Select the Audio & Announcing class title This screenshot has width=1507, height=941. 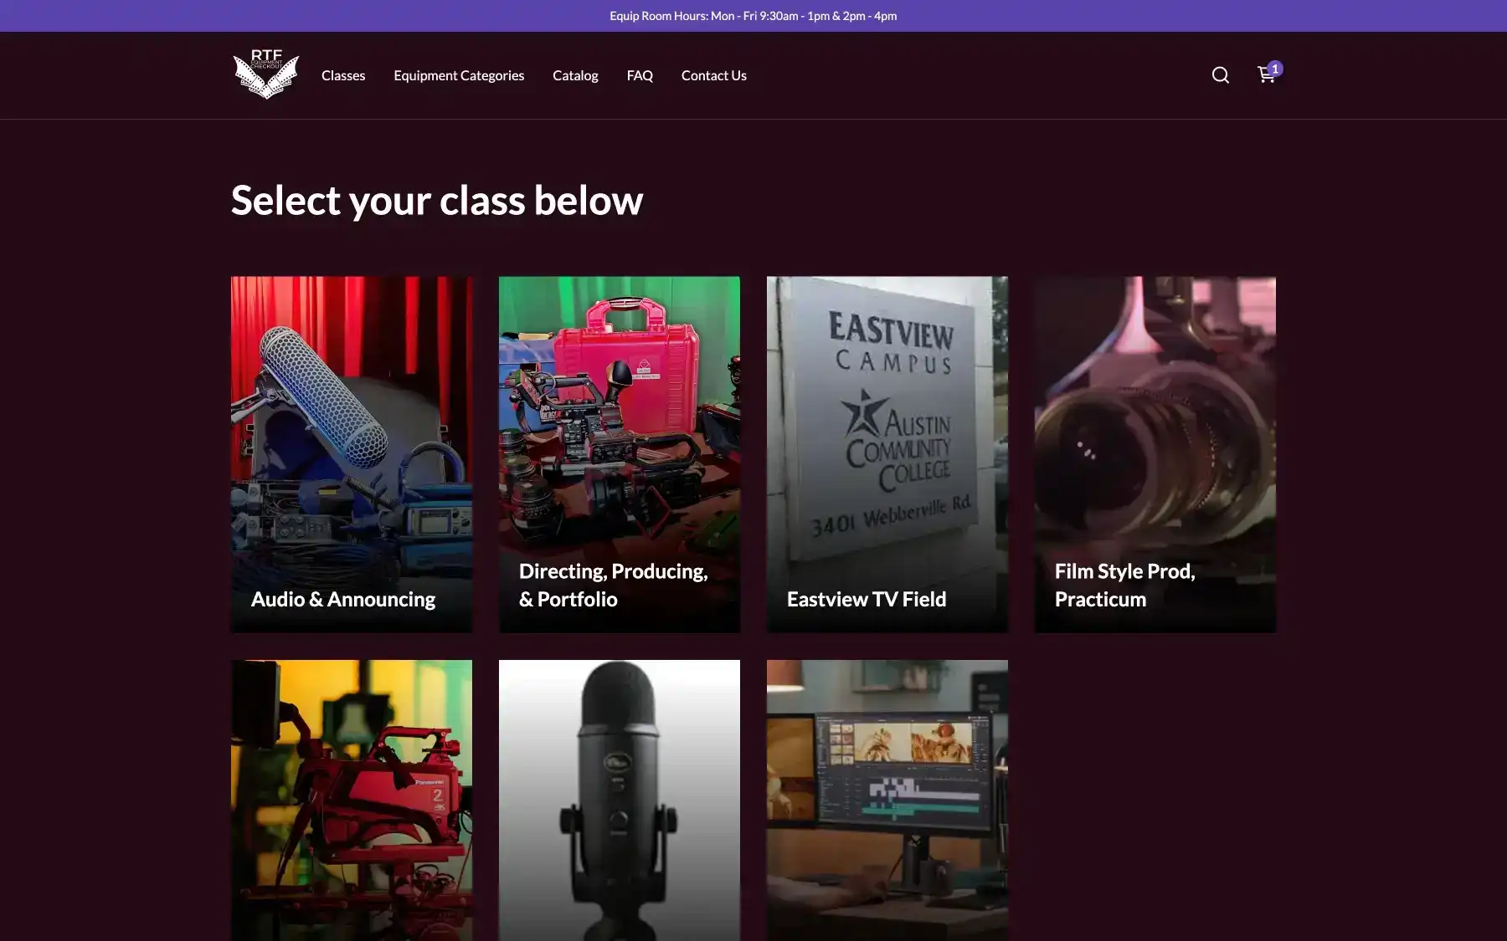pos(343,599)
